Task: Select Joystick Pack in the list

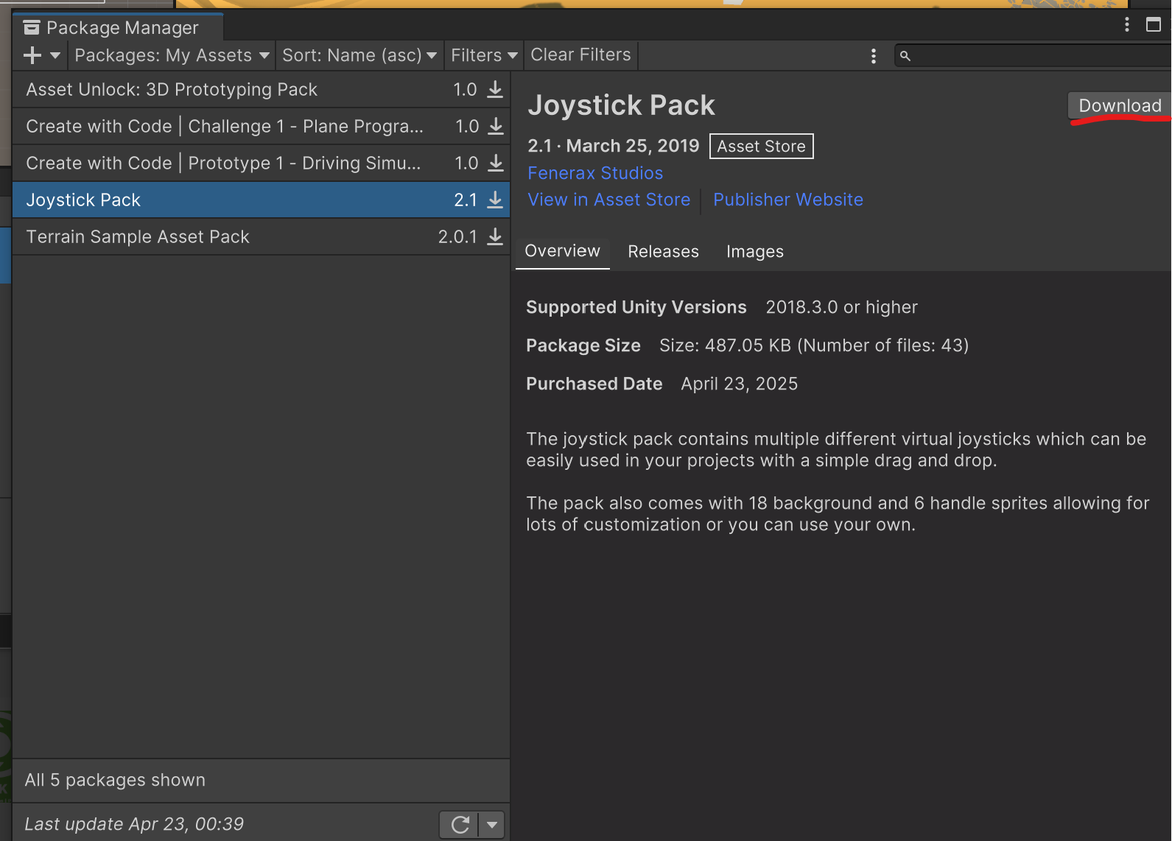Action: [261, 200]
